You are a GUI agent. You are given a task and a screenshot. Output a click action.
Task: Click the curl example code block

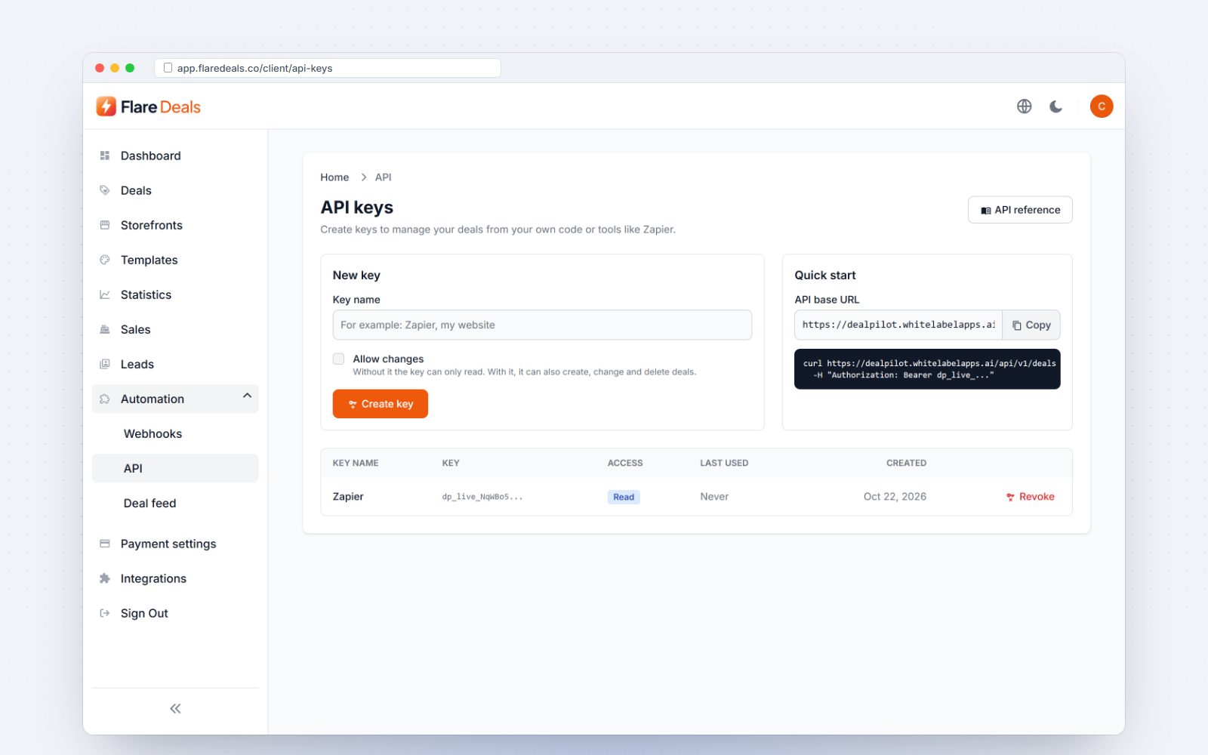coord(927,369)
